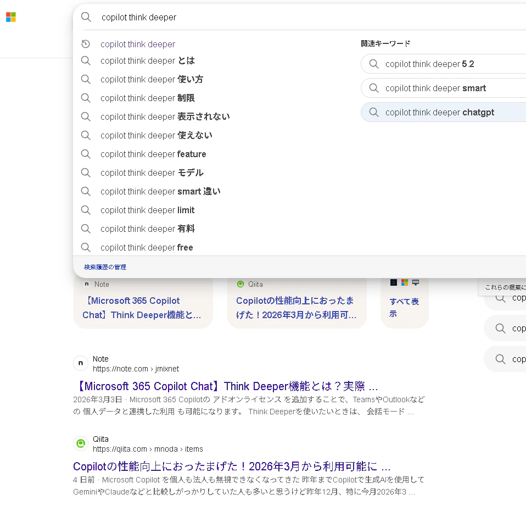Open related keyword 'copilot think deeper smart'

click(444, 88)
